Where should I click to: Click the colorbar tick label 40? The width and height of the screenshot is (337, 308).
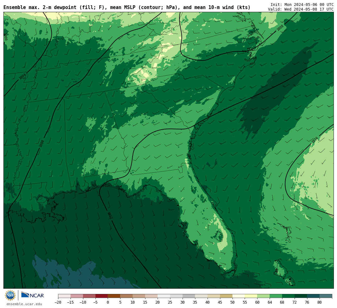coord(208,302)
